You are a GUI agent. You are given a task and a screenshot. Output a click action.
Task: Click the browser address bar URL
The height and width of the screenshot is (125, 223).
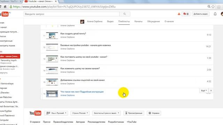coord(64,7)
